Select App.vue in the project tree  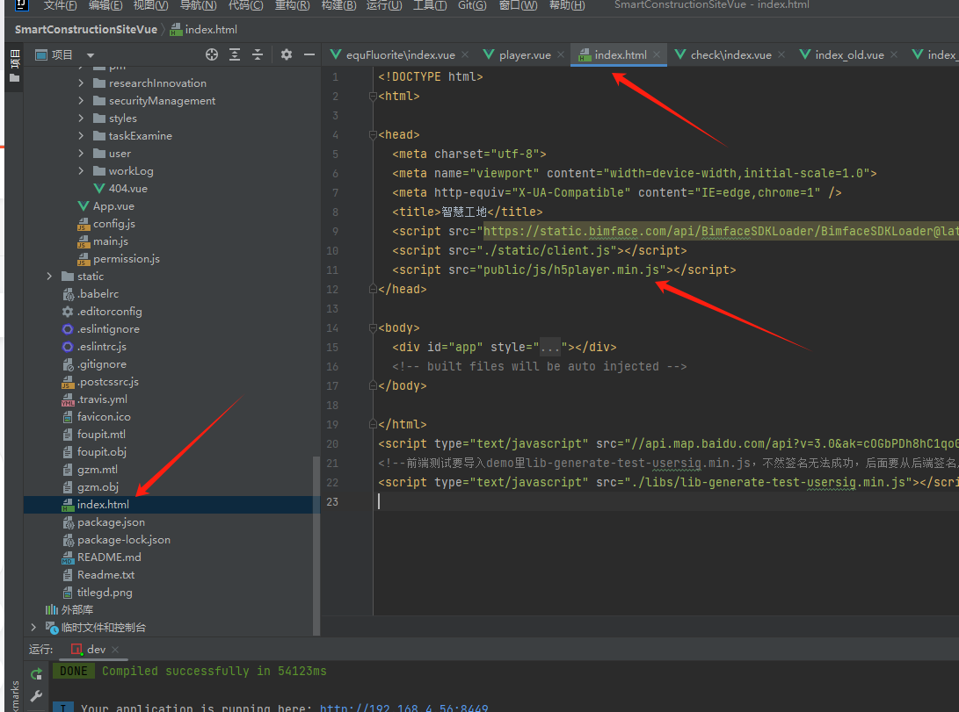click(113, 206)
